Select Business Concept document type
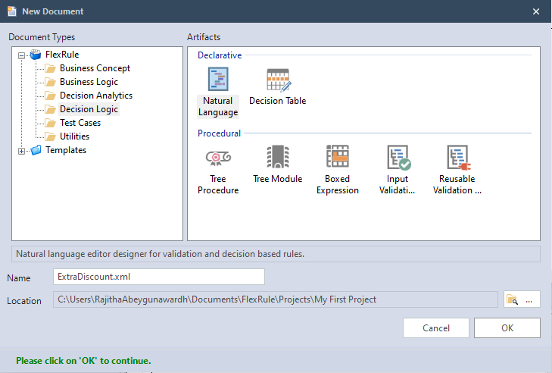Image resolution: width=552 pixels, height=373 pixels. click(95, 68)
